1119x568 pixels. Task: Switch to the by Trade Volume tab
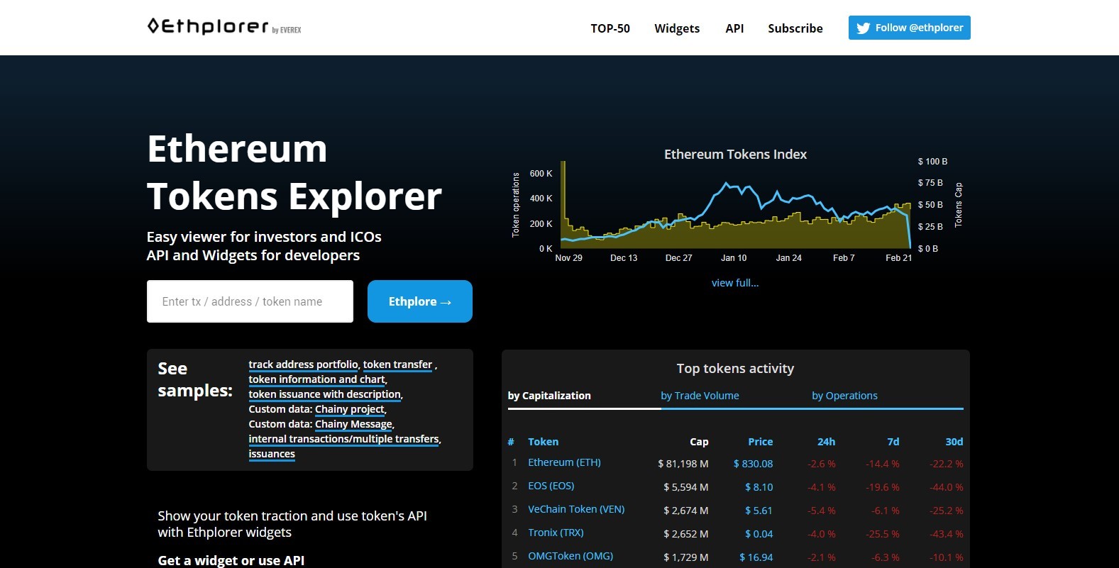point(700,396)
